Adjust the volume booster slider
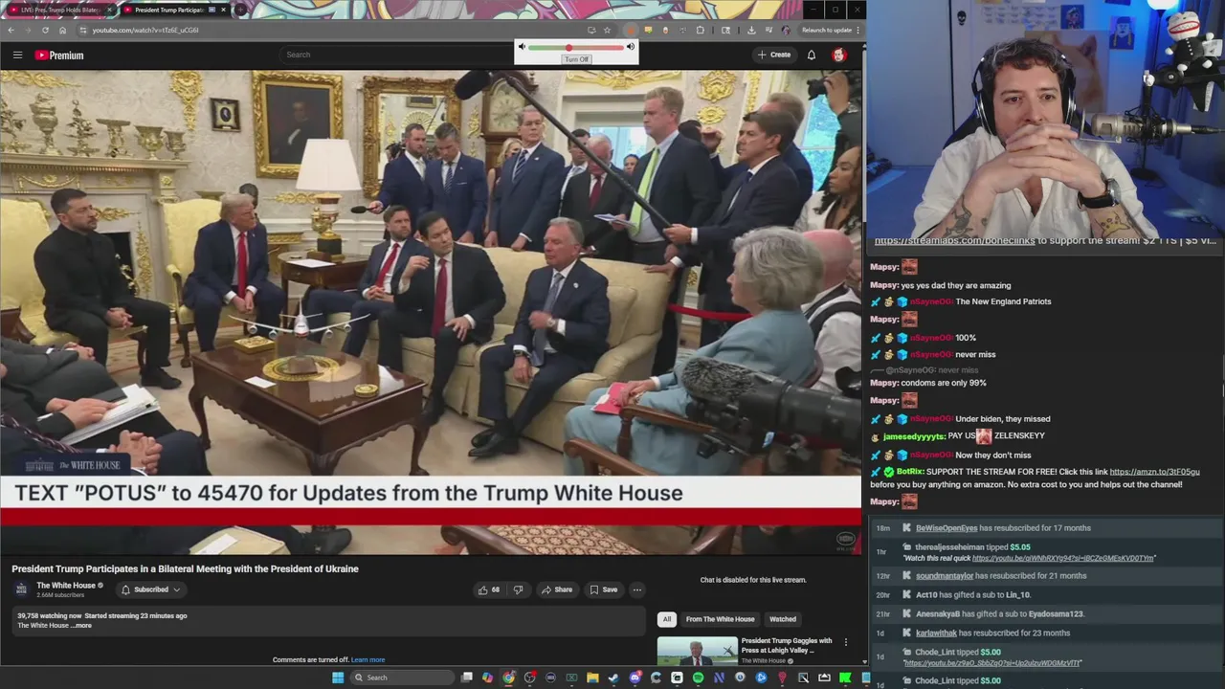This screenshot has width=1225, height=689. (575, 47)
